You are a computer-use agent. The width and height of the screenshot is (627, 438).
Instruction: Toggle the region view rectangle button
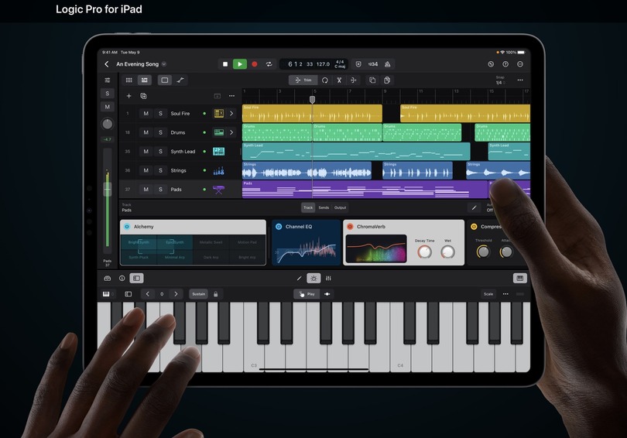tap(164, 80)
